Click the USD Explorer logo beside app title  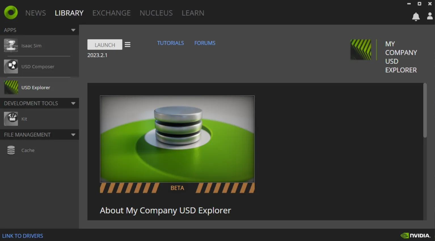[x=360, y=50]
